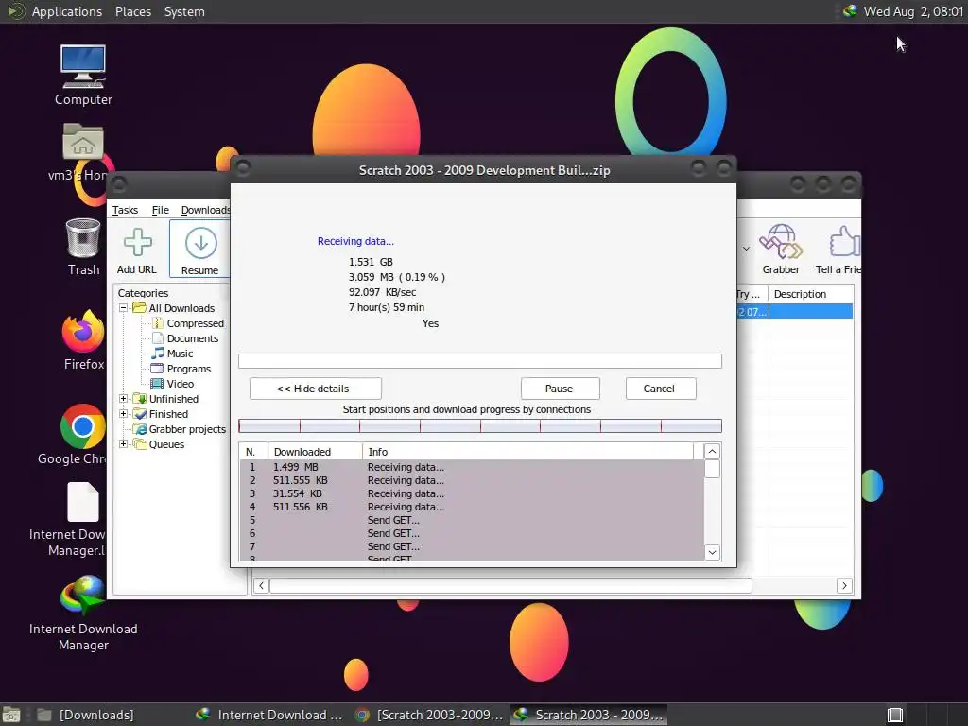Cancel the download
Image resolution: width=968 pixels, height=726 pixels.
(x=661, y=389)
